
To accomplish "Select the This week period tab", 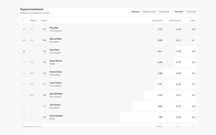I will [179, 12].
